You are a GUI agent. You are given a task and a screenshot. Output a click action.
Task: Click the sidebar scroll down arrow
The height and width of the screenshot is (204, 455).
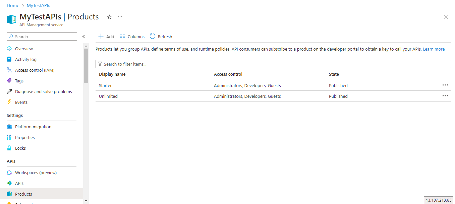[86, 201]
